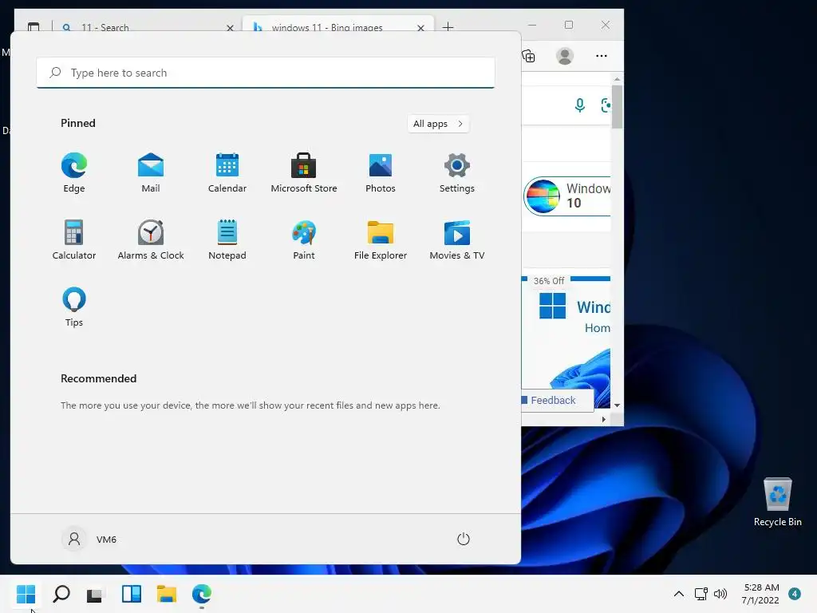Viewport: 817px width, 613px height.
Task: Open the 36% Off Windows ad thumbnail
Action: tap(566, 342)
